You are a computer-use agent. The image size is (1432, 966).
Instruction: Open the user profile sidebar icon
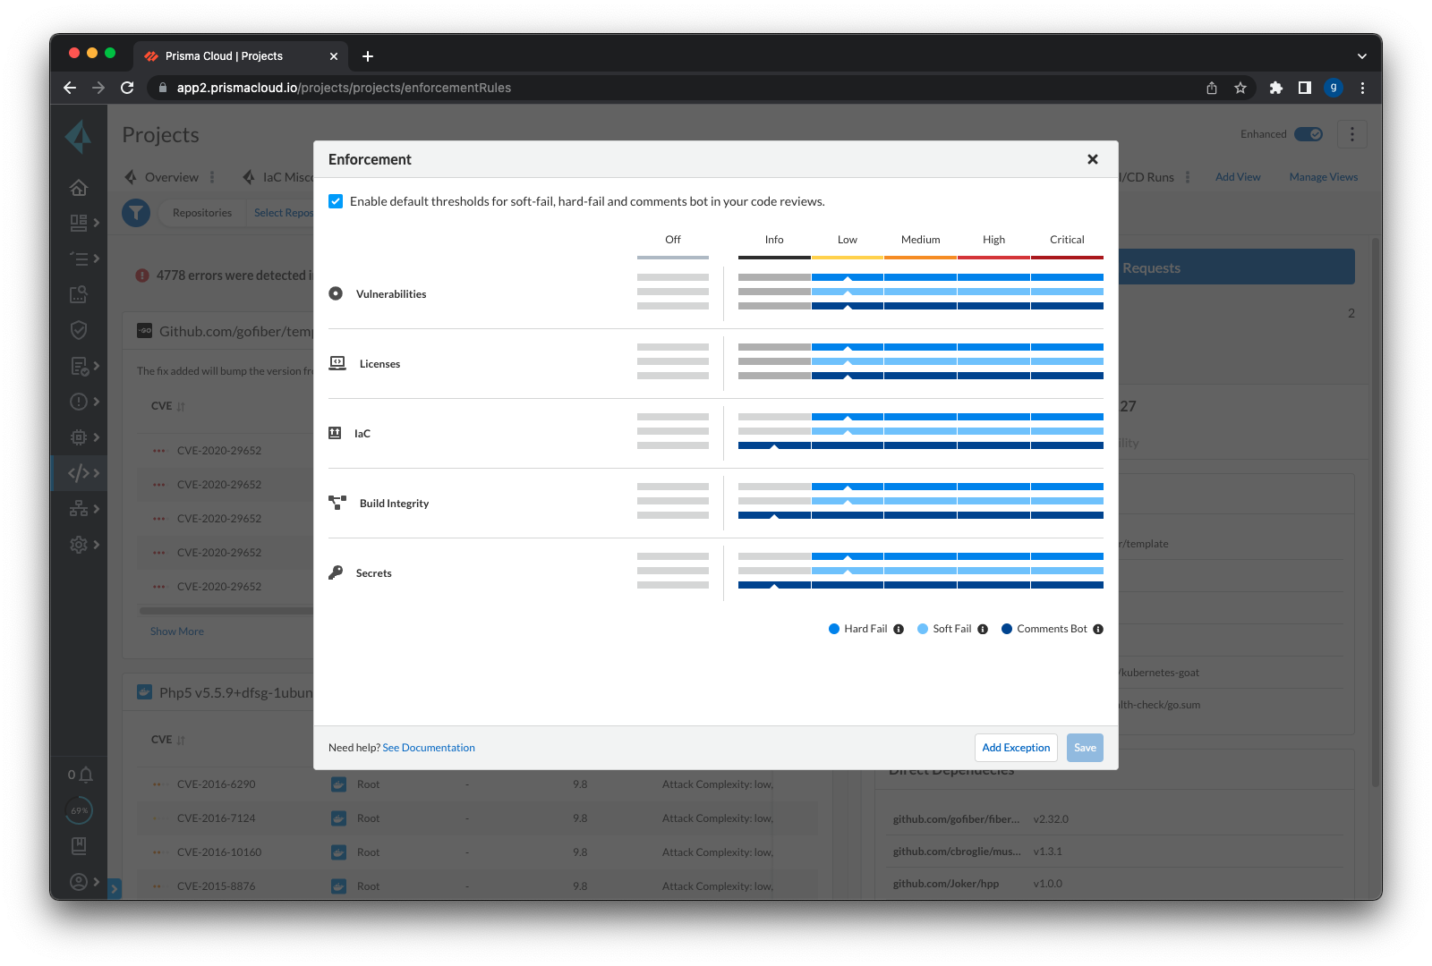pos(79,882)
